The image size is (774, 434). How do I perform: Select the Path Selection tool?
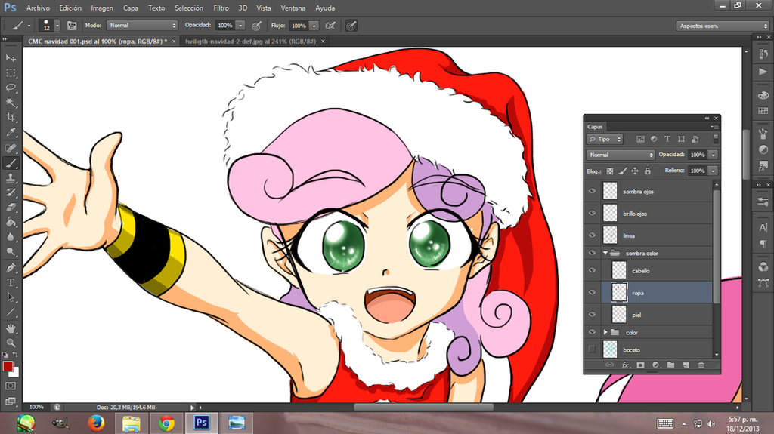pyautogui.click(x=11, y=297)
